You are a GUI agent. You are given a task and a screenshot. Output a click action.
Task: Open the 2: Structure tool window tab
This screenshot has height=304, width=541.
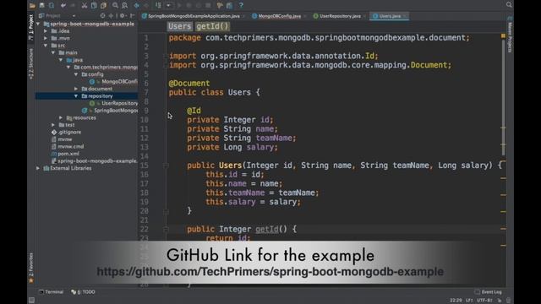[x=31, y=64]
